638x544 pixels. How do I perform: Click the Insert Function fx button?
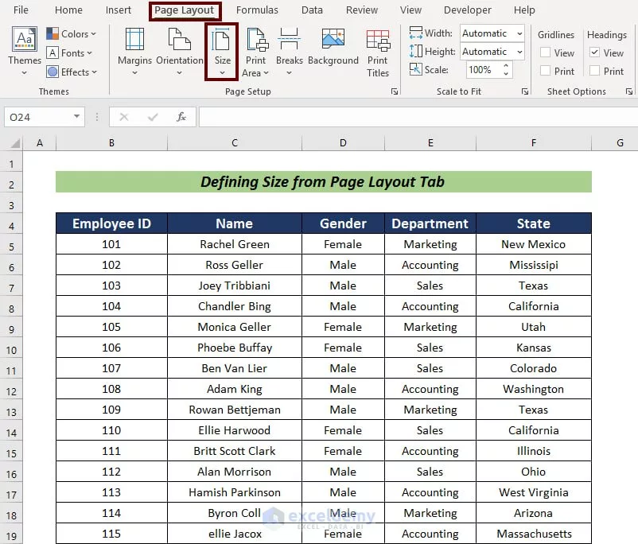coord(181,116)
